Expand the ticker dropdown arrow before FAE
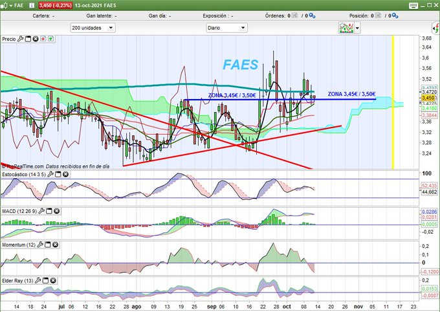440x312 pixels. [11, 6]
